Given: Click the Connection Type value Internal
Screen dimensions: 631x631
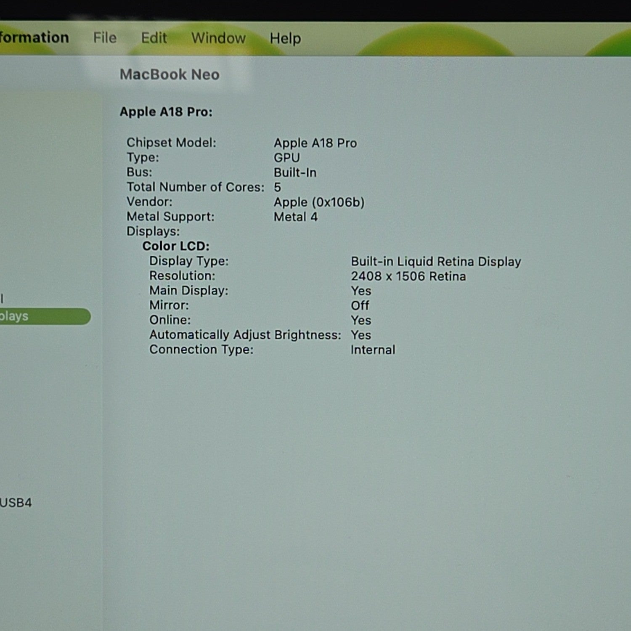Looking at the screenshot, I should pyautogui.click(x=373, y=350).
